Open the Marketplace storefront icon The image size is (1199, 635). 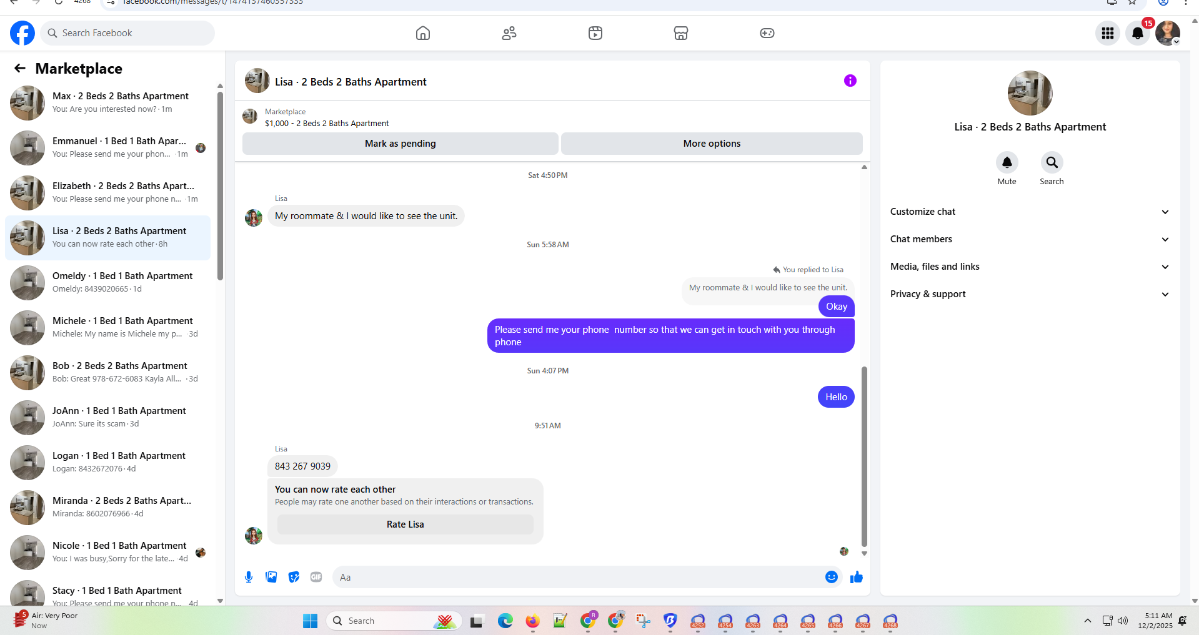click(681, 33)
